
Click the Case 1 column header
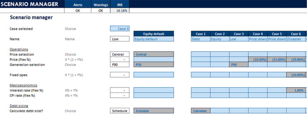[201, 34]
